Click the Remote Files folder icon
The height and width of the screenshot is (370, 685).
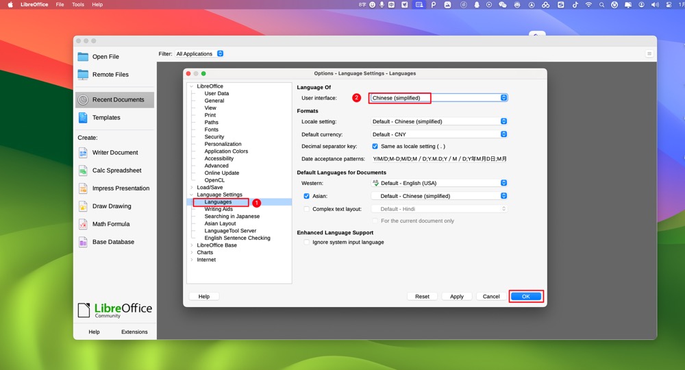(83, 74)
